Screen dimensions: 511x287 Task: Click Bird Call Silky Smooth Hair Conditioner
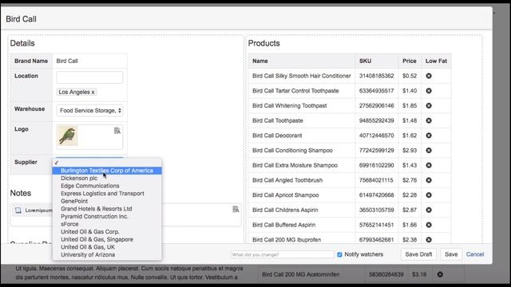tap(302, 76)
